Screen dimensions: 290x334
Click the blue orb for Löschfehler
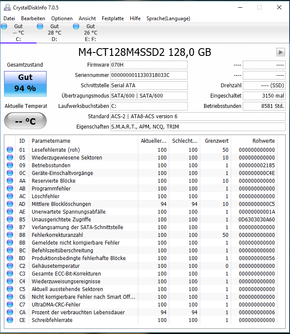(x=10, y=196)
